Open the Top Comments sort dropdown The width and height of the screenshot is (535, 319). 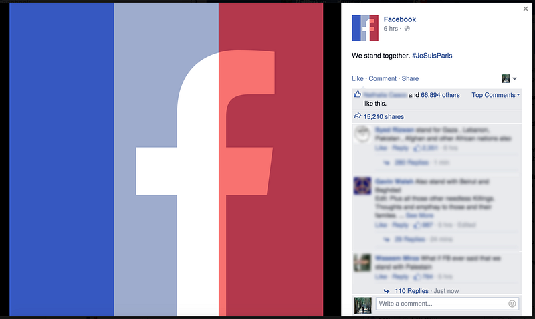coord(496,95)
